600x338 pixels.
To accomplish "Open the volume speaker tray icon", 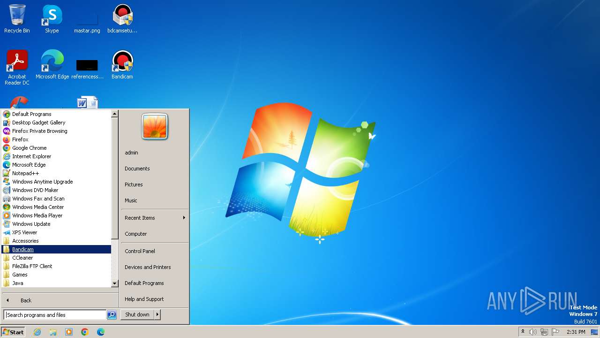I will click(533, 332).
